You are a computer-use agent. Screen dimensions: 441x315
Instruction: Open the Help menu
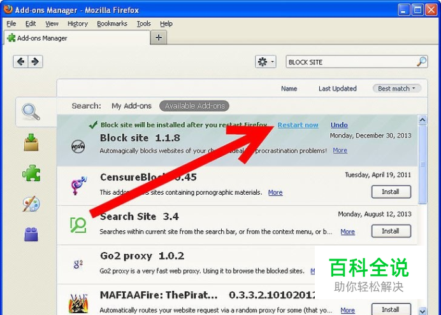(166, 24)
